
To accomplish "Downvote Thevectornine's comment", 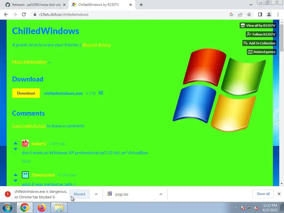I will [x=16, y=181].
